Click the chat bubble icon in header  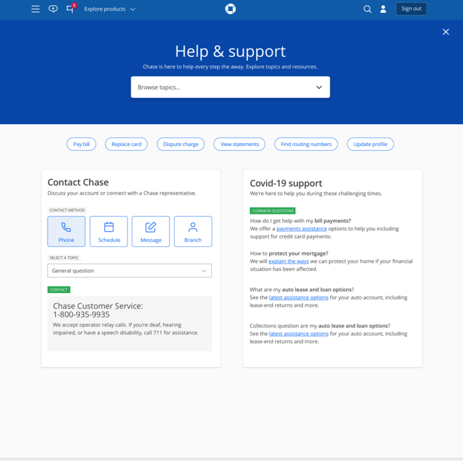53,9
